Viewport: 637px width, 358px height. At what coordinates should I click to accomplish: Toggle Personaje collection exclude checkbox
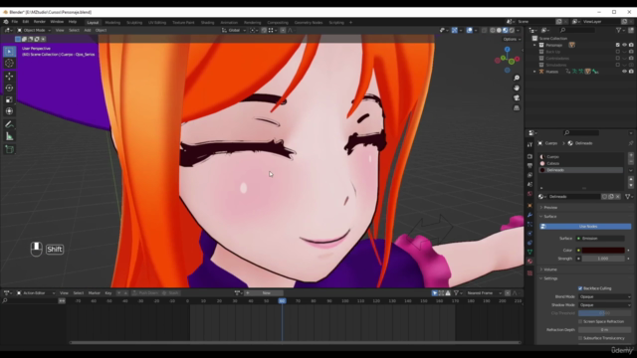pos(617,45)
